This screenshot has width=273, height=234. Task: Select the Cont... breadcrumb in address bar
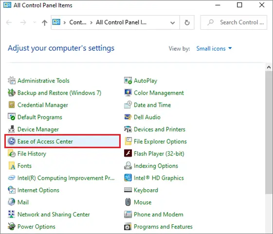[x=78, y=22]
